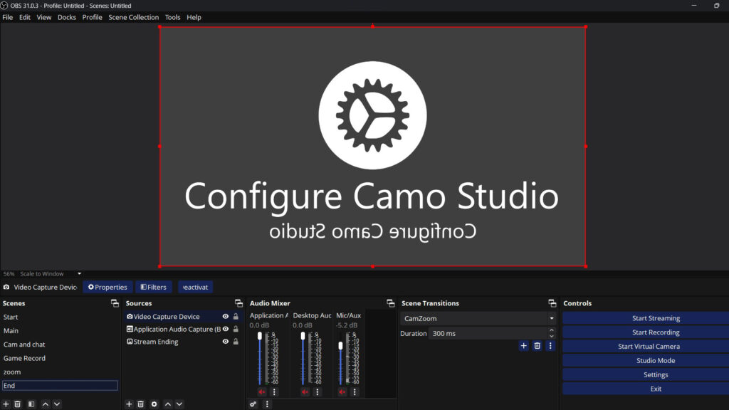Open the Tools menu
The image size is (729, 410).
pyautogui.click(x=172, y=17)
